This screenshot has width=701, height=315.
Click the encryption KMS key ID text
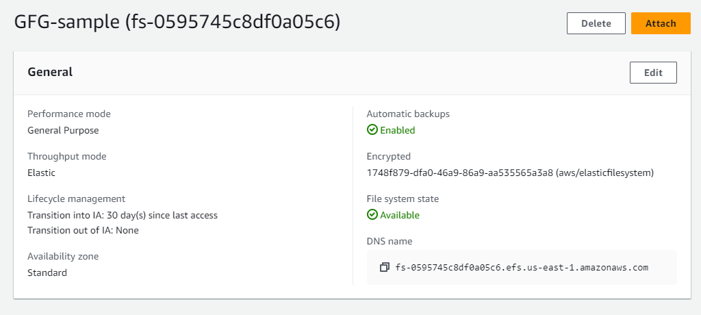pos(510,173)
